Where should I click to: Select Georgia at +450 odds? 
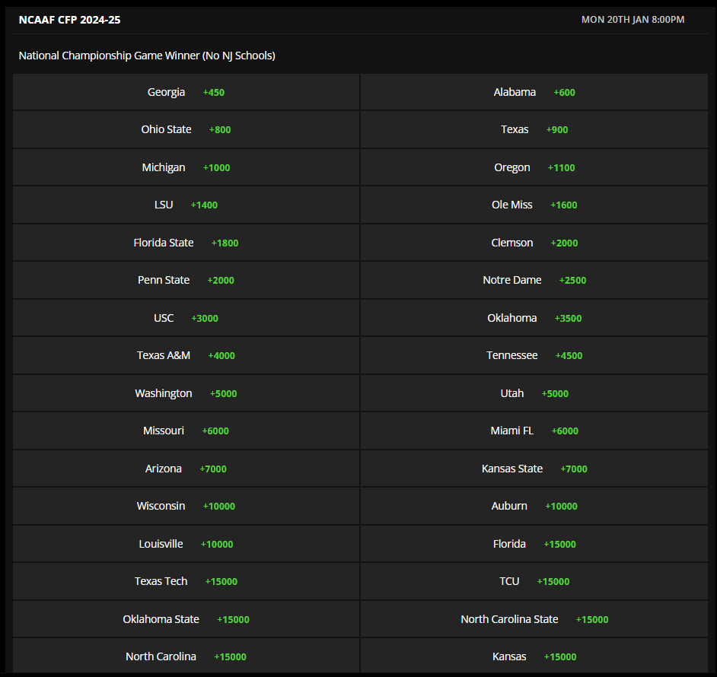click(186, 92)
